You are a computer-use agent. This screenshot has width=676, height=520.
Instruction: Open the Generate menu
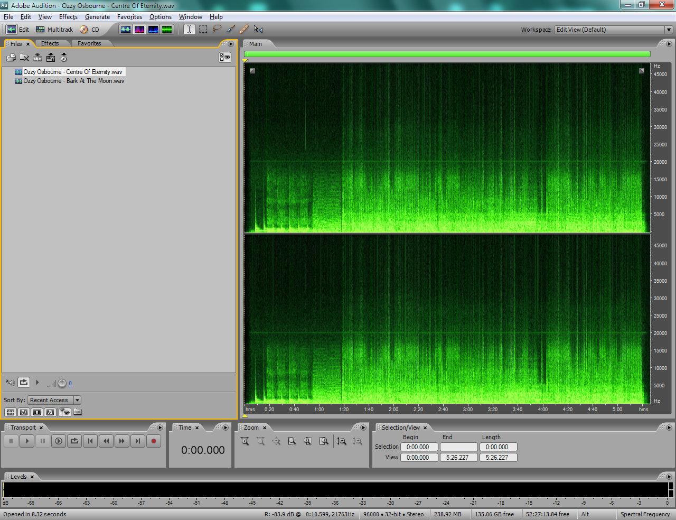coord(97,17)
